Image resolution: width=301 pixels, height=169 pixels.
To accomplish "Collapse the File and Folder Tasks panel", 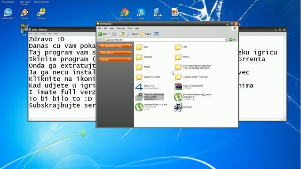I will point(115,46).
